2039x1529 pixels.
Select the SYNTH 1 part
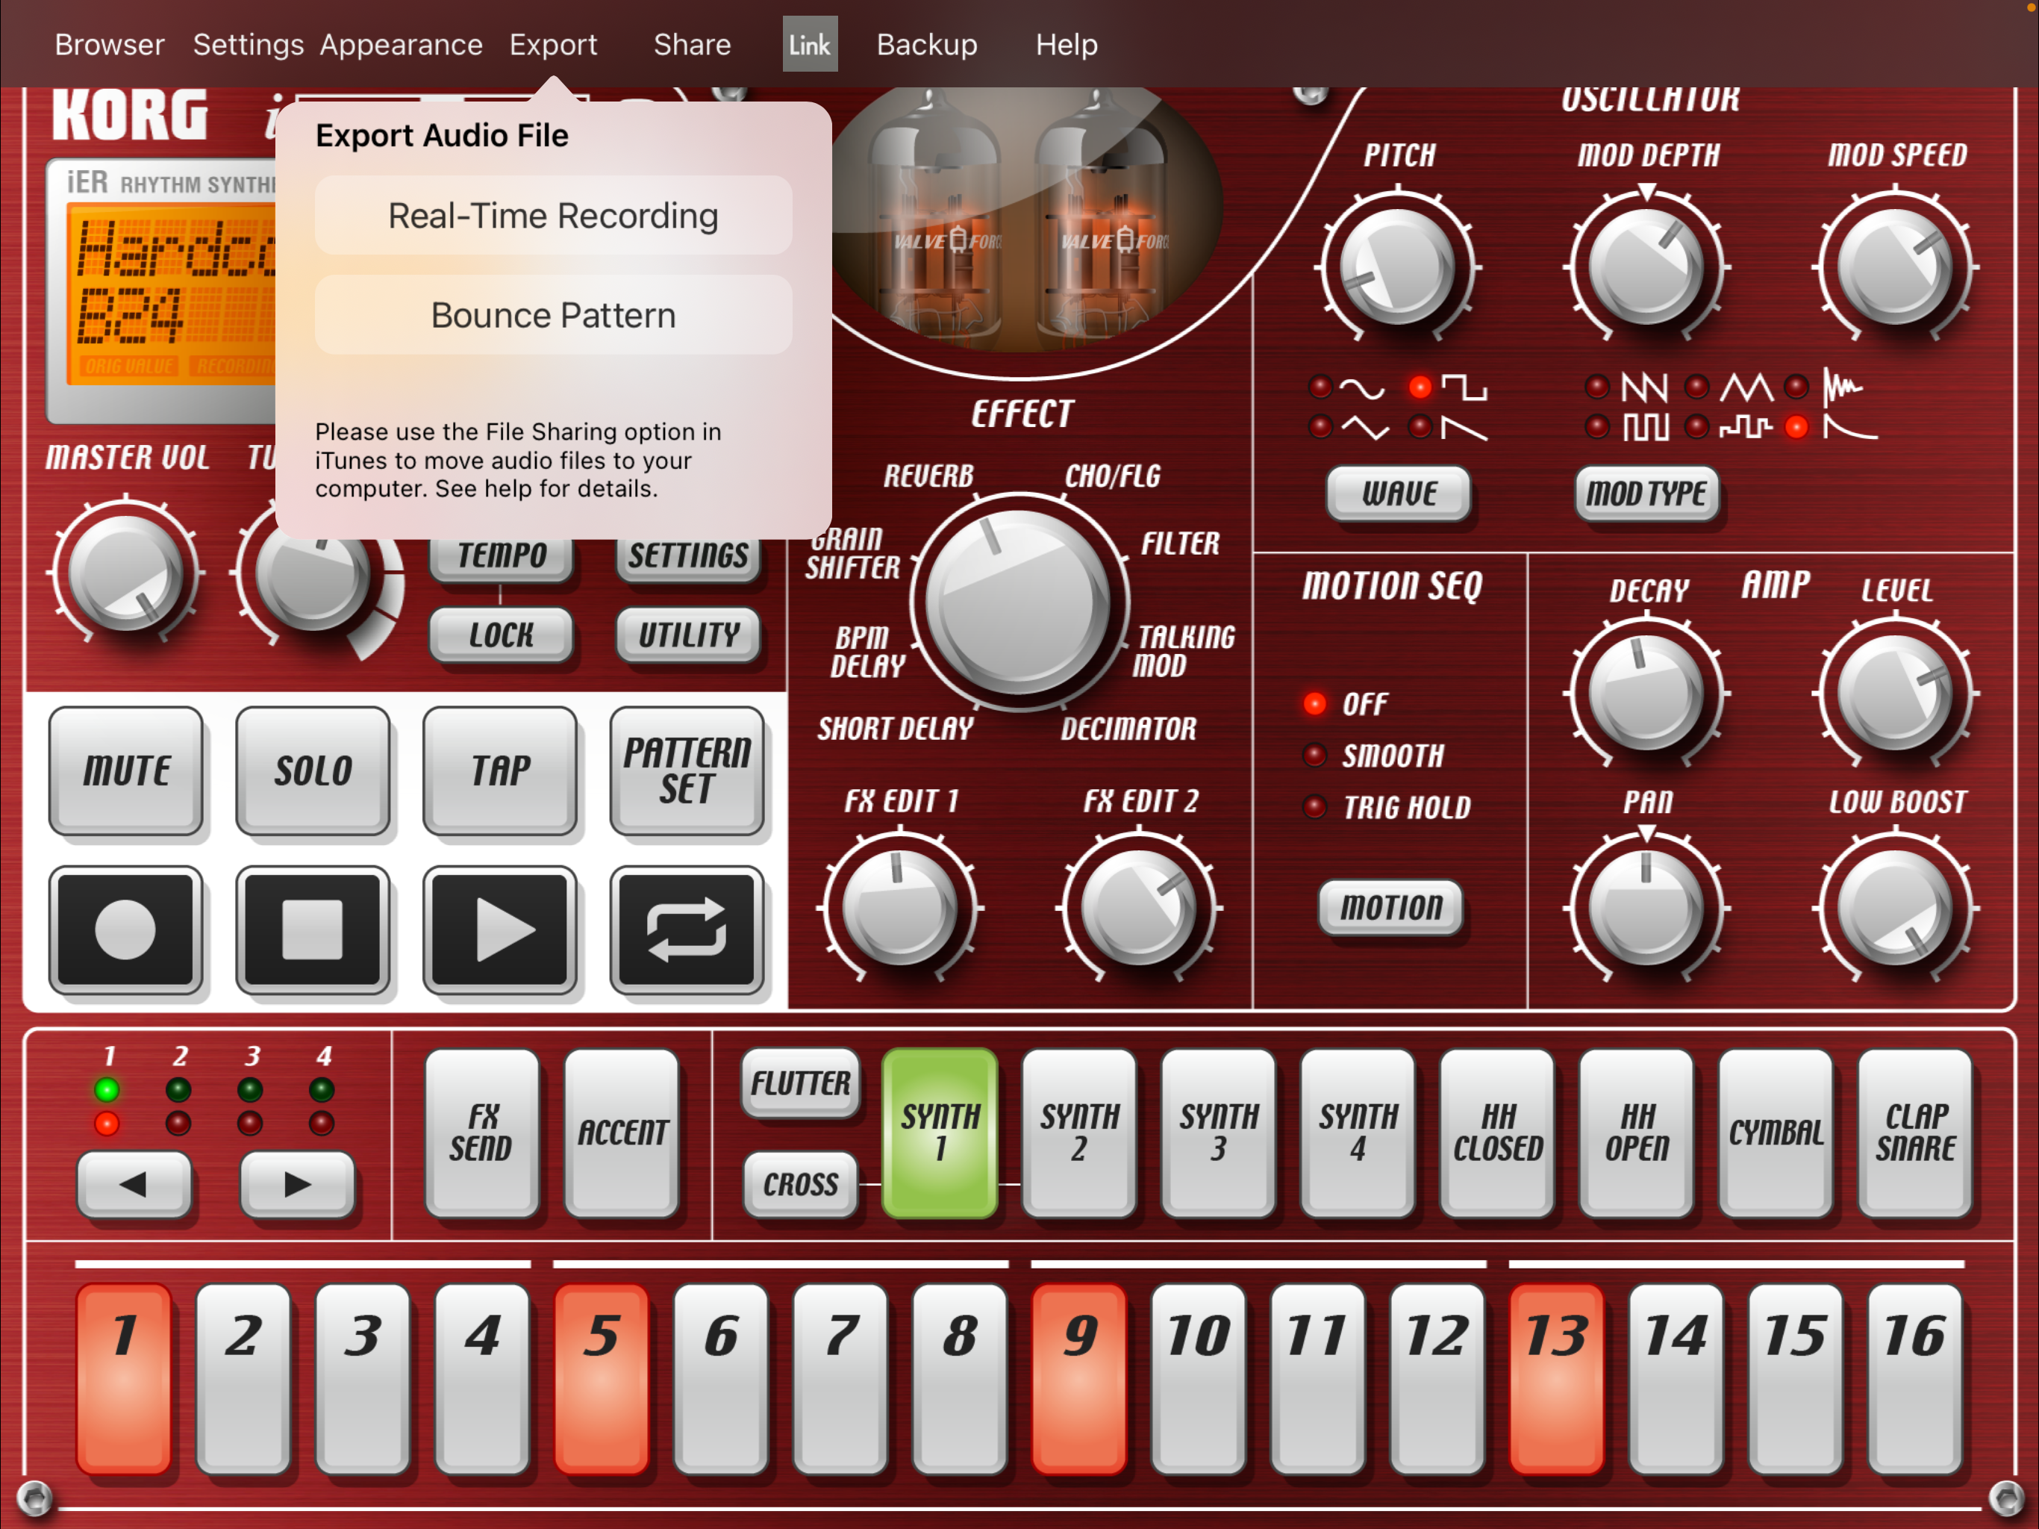940,1133
